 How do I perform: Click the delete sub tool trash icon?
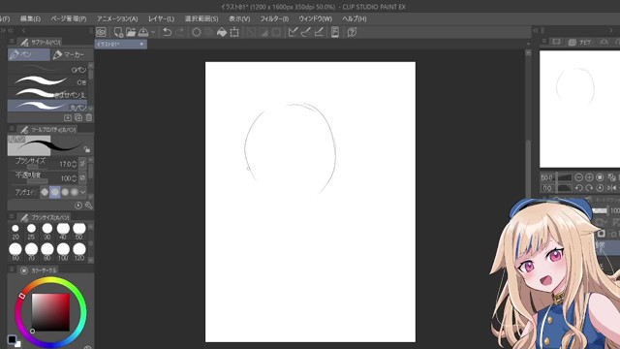tap(89, 117)
